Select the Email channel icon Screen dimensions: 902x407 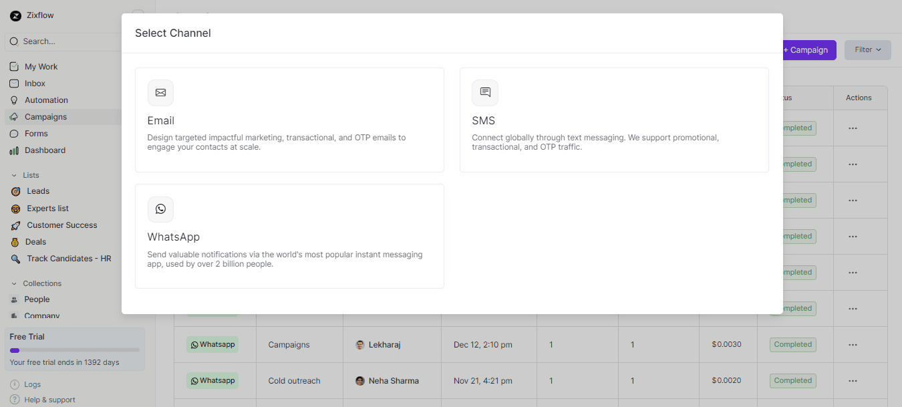[x=160, y=93]
